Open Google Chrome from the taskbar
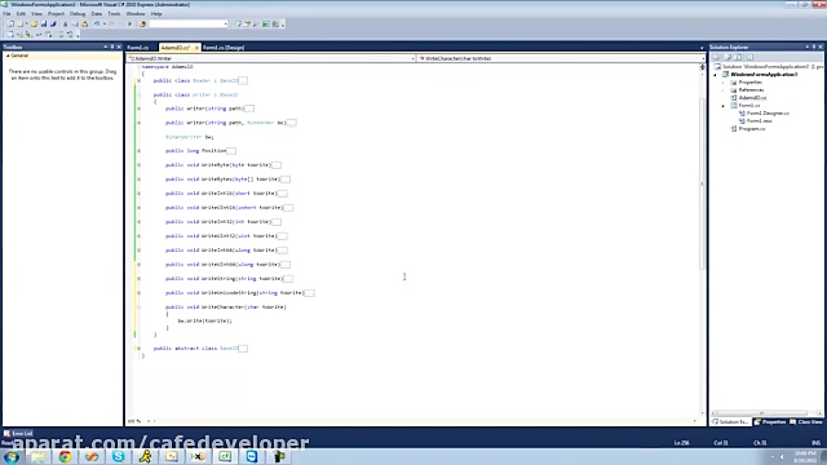The height and width of the screenshot is (465, 827). pos(65,457)
